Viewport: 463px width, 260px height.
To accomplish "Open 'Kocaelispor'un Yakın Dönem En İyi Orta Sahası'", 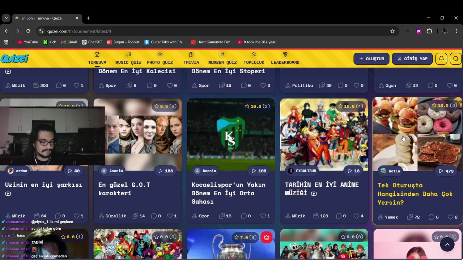I will click(x=229, y=193).
